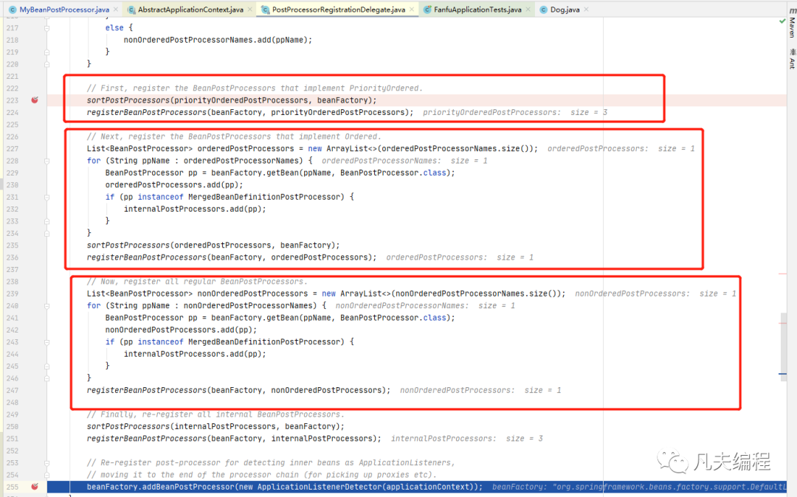Click fold end marker at line 220

click(x=46, y=64)
